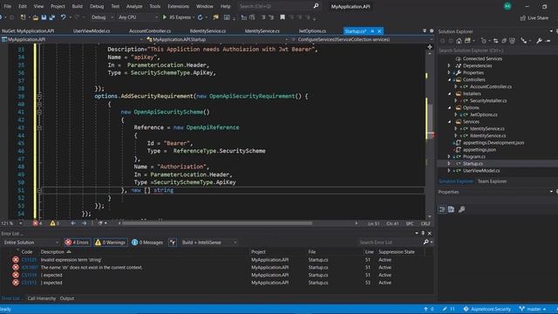558x314 pixels.
Task: Click the Refresh browser icon beside IIS Express
Action: coord(200,17)
